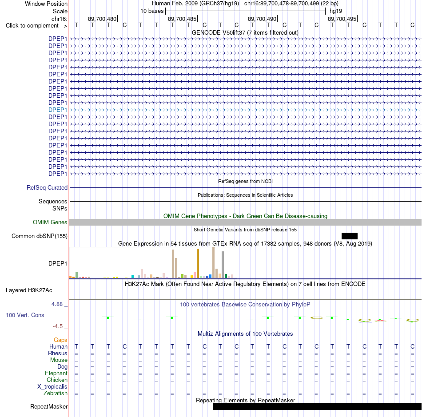Click the '10 bases' scale bar label
Image resolution: width=422 pixels, height=417 pixels.
pos(152,11)
